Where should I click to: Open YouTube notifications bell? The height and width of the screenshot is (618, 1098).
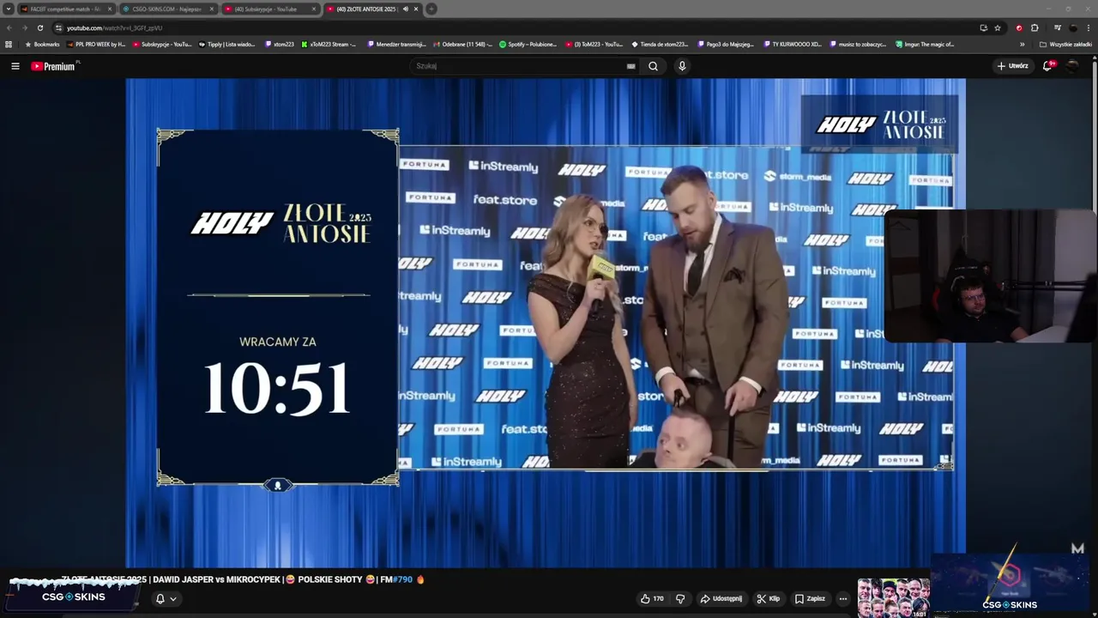(1047, 66)
